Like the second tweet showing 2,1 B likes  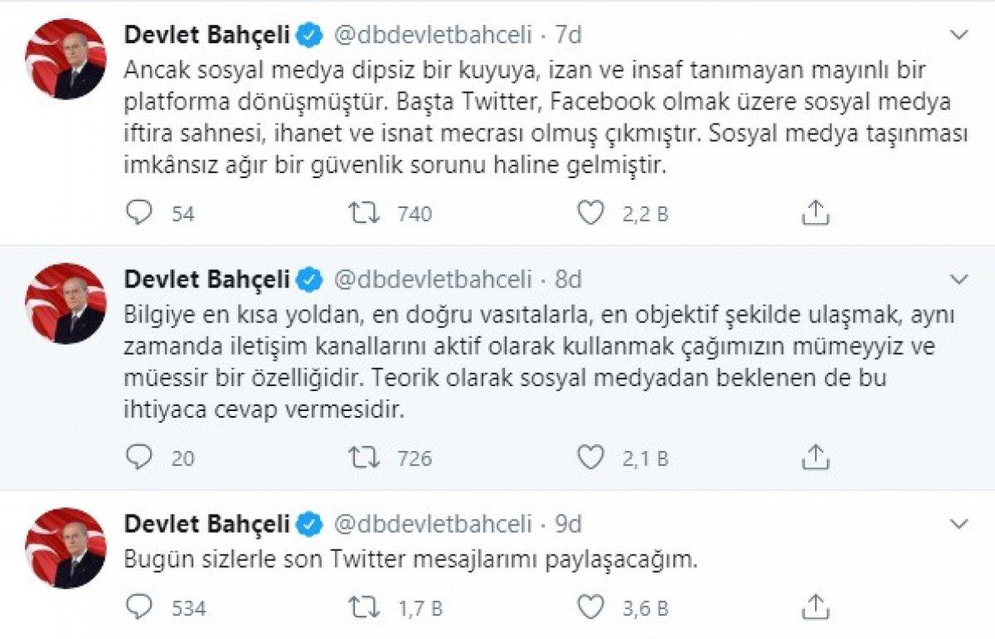click(x=590, y=455)
